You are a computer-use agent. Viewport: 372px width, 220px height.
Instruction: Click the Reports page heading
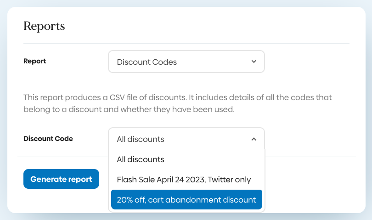pos(44,26)
